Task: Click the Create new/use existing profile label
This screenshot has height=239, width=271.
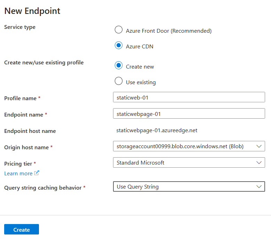Action: point(44,62)
